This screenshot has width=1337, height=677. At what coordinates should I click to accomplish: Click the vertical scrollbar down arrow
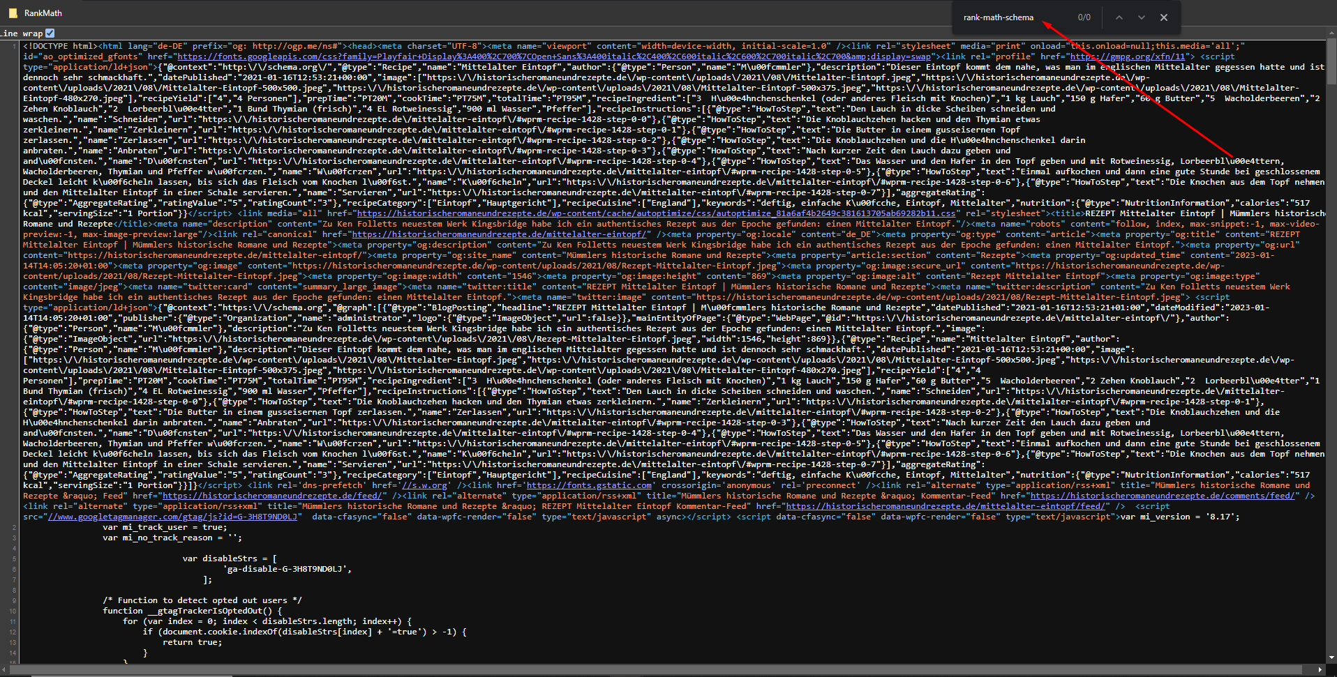coord(1331,657)
